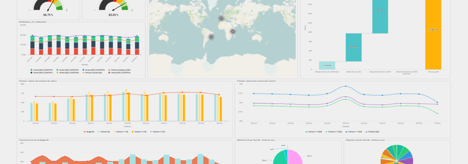This screenshot has height=164, width=468.
Task: Toggle Budget (€) legend item
Action: point(89,132)
